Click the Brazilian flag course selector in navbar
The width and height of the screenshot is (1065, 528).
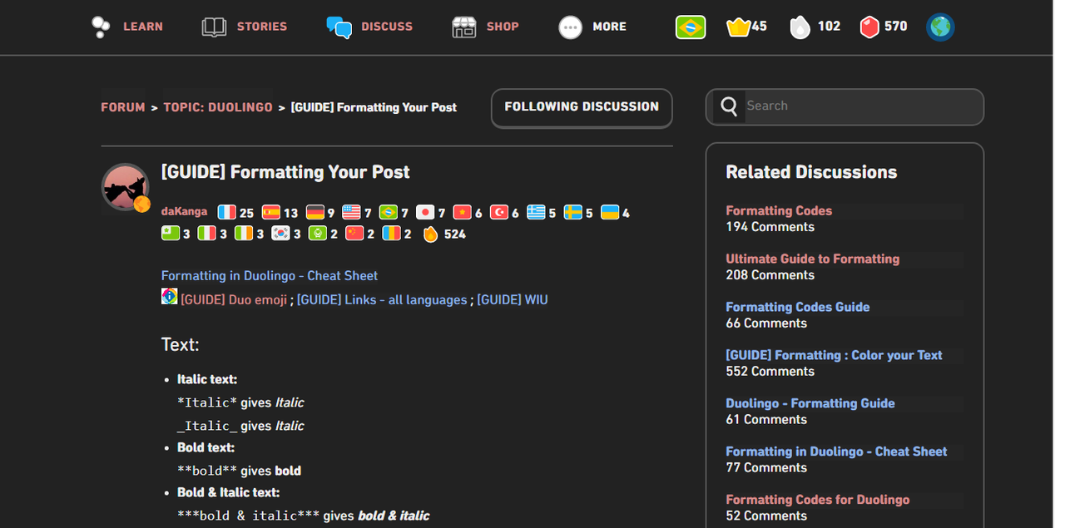pos(691,27)
